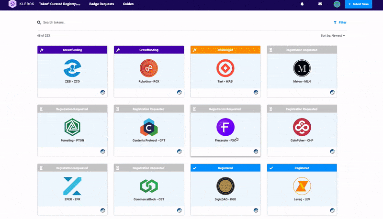This screenshot has width=383, height=219.
Task: Click the badge icon on Robotina card
Action: 179,92
